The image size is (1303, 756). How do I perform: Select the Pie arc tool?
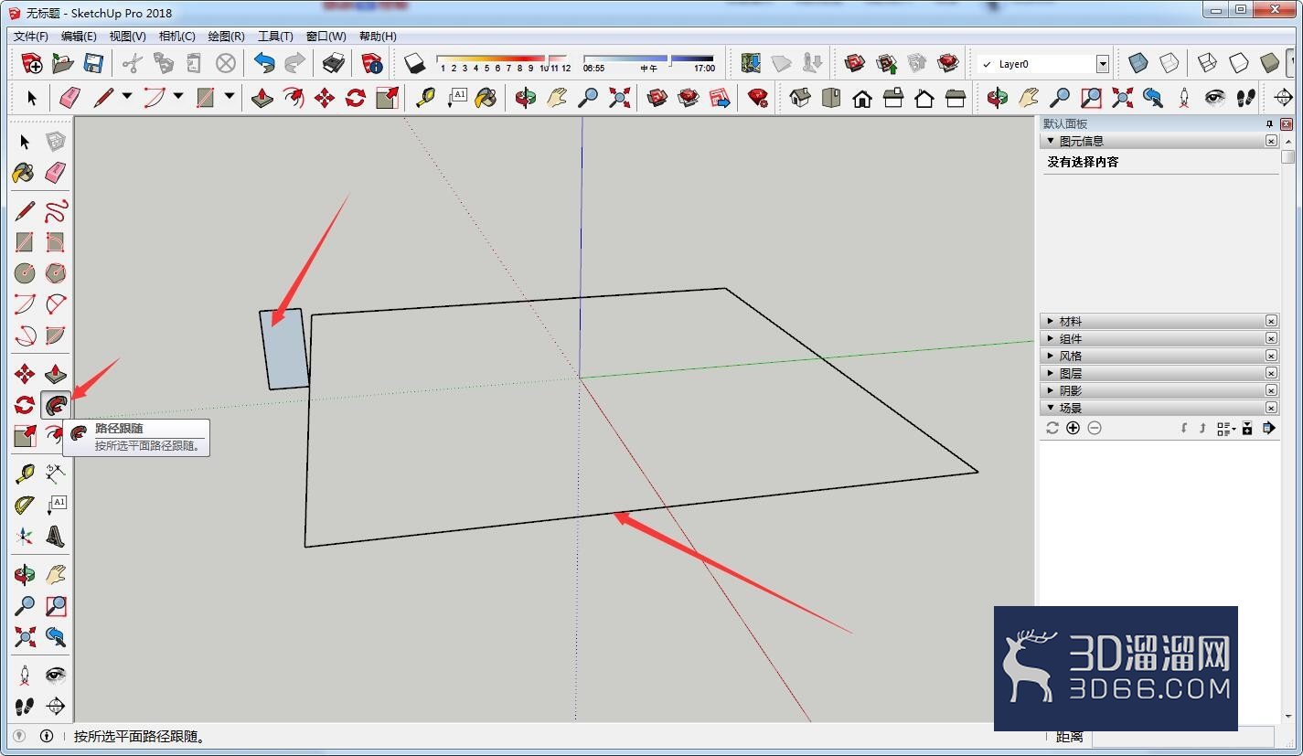click(56, 335)
